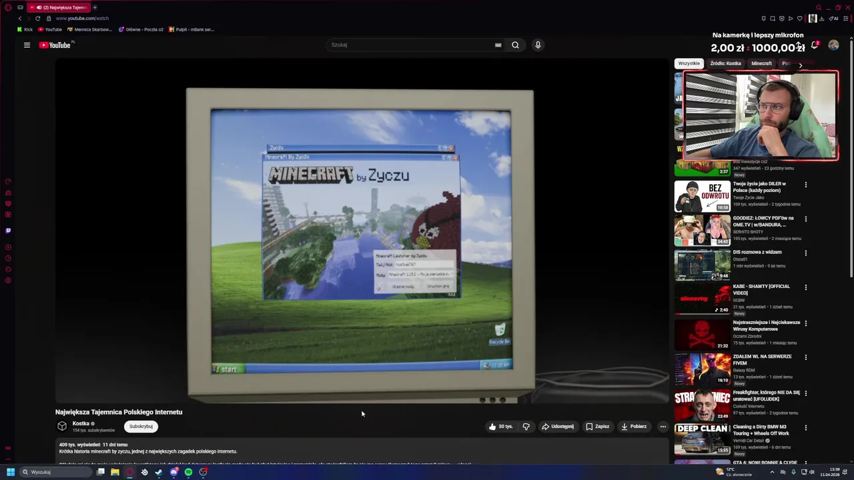Open Cleaning a Dirty BMW M3 title
The image size is (854, 480).
761,430
